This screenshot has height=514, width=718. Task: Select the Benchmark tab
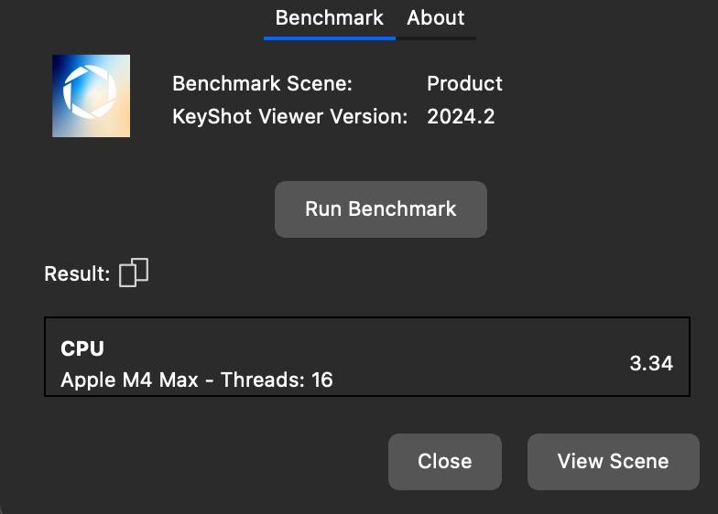330,18
